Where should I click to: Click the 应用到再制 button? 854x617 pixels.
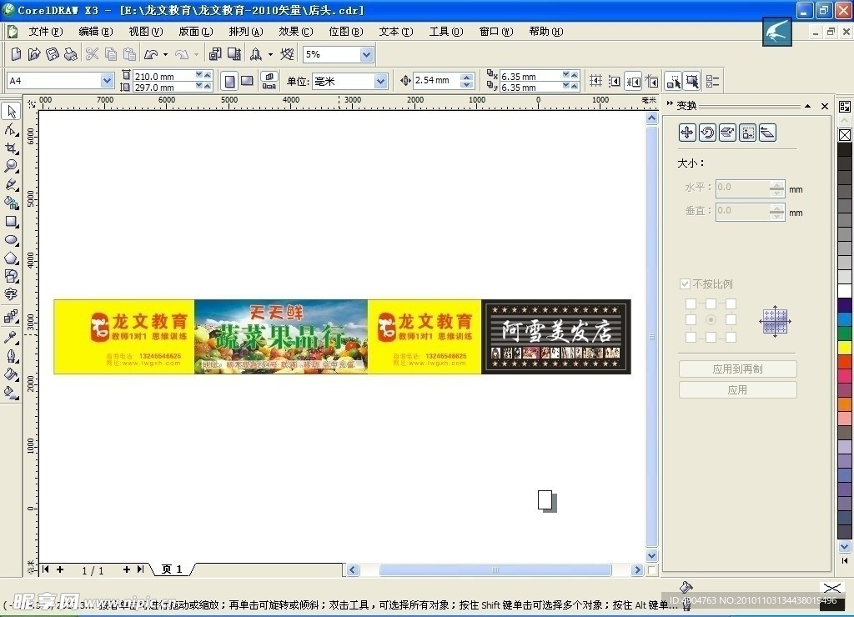click(737, 369)
